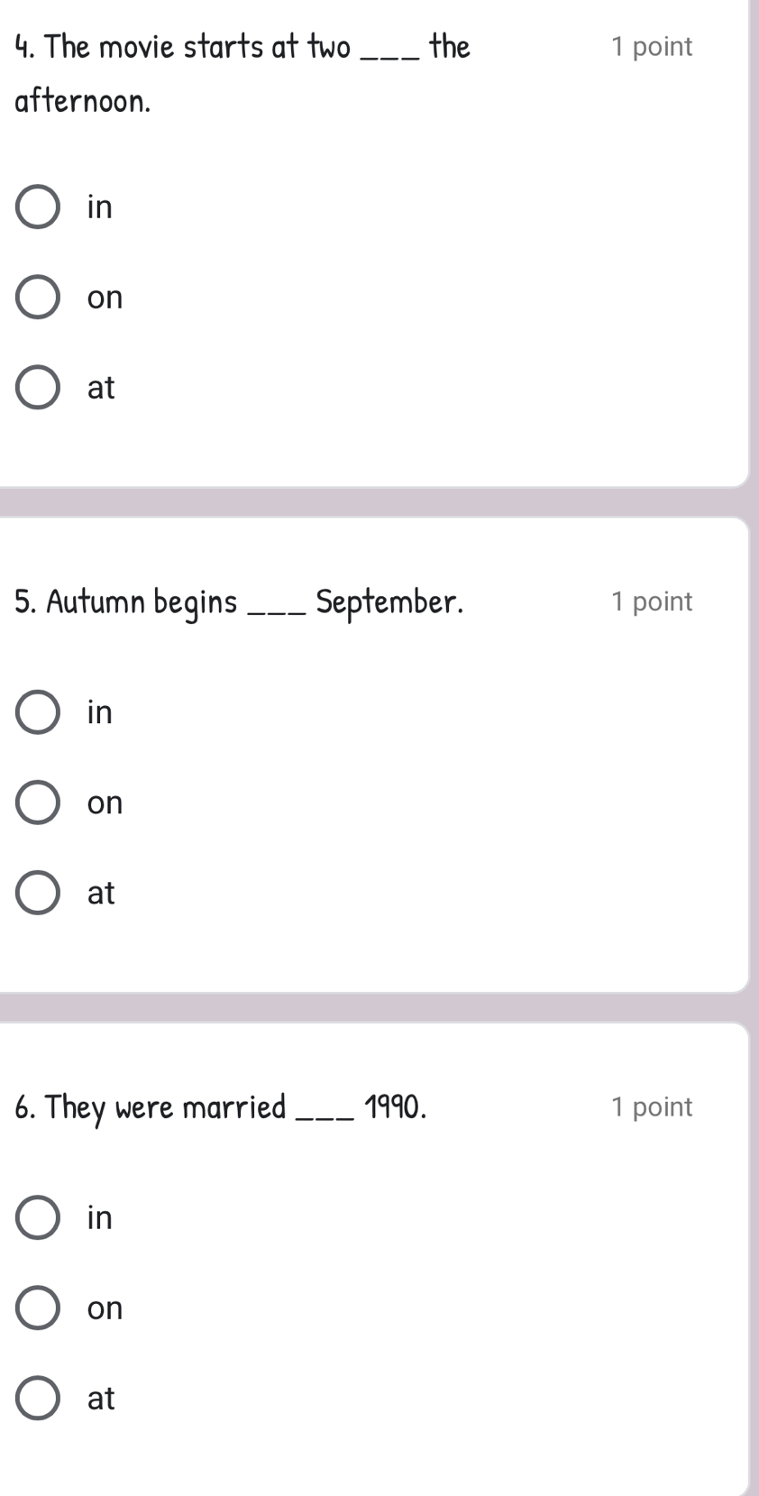This screenshot has height=1496, width=759.
Task: Click the 'at' option text under question 6
Action: (101, 1398)
